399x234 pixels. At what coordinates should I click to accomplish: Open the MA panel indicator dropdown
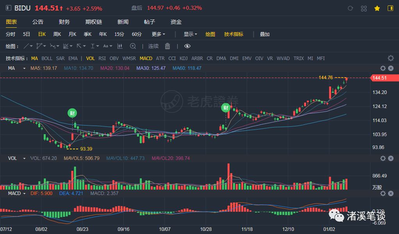coord(24,68)
